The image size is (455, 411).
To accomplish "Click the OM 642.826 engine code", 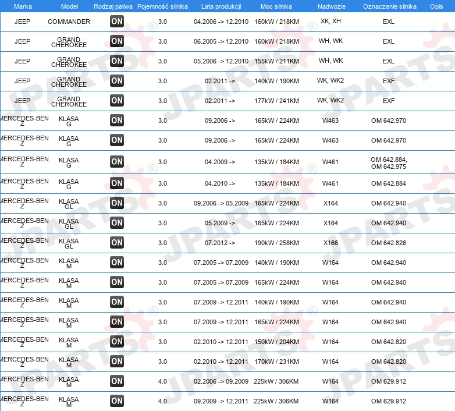I will (389, 243).
